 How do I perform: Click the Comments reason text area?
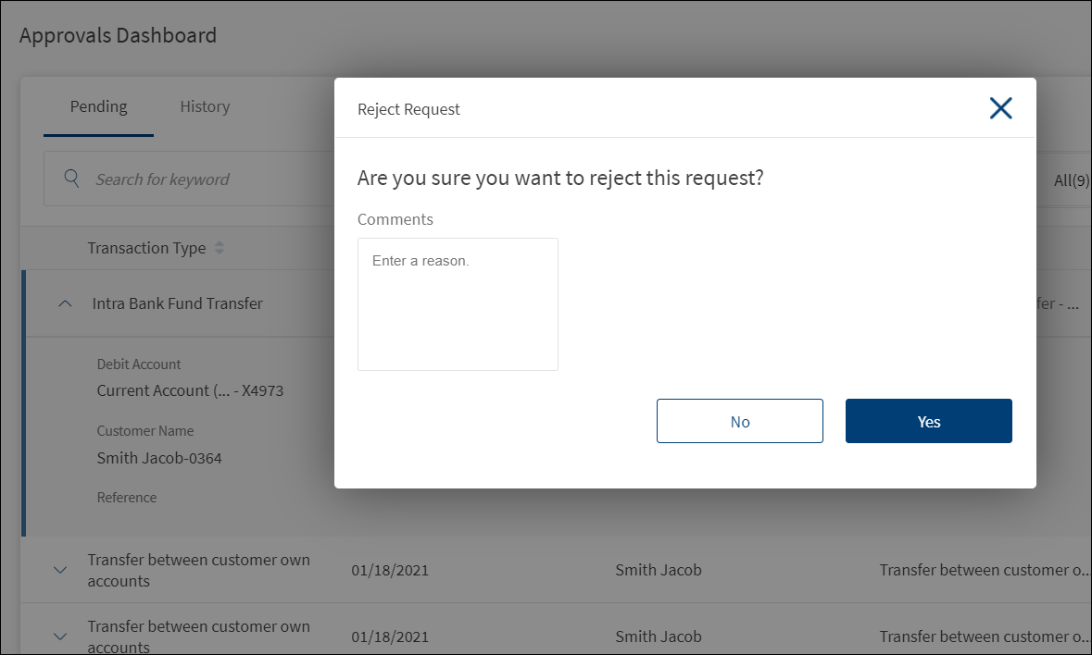(x=458, y=303)
